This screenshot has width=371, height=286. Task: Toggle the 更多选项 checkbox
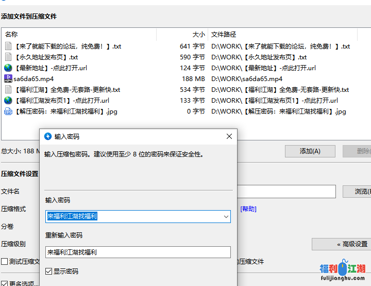(5, 283)
